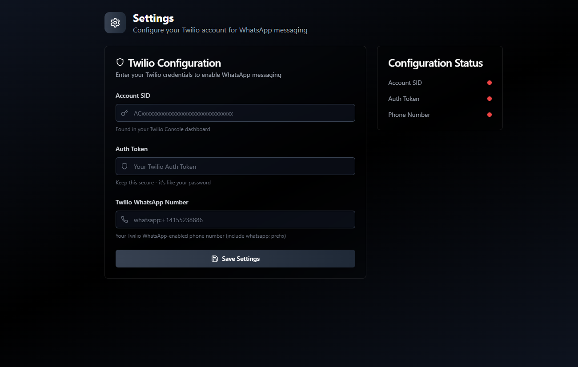578x367 pixels.
Task: Click the Configuration Status heading
Action: (435, 63)
